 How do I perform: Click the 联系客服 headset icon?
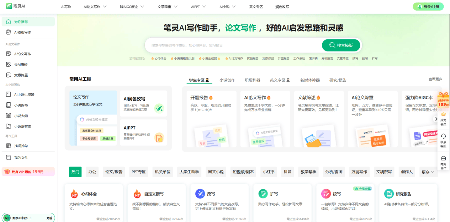pyautogui.click(x=443, y=136)
